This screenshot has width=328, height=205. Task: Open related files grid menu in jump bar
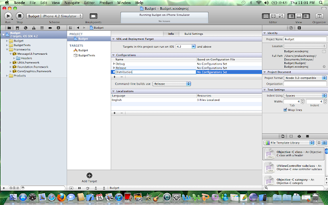tap(71, 28)
